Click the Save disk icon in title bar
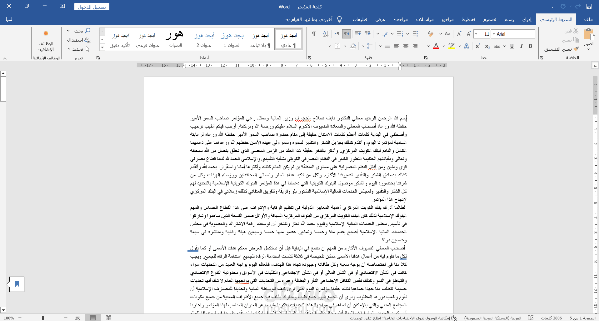Viewport: 599px width, 321px height. pyautogui.click(x=589, y=6)
